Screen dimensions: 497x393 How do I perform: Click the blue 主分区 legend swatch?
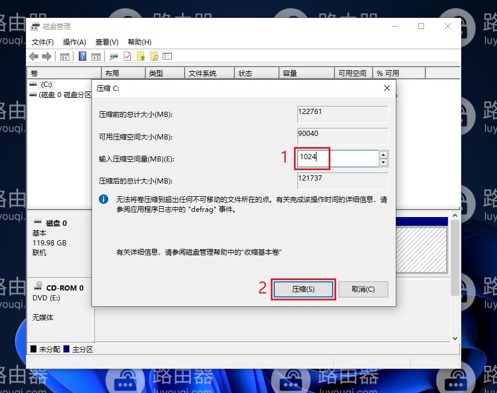click(x=67, y=349)
